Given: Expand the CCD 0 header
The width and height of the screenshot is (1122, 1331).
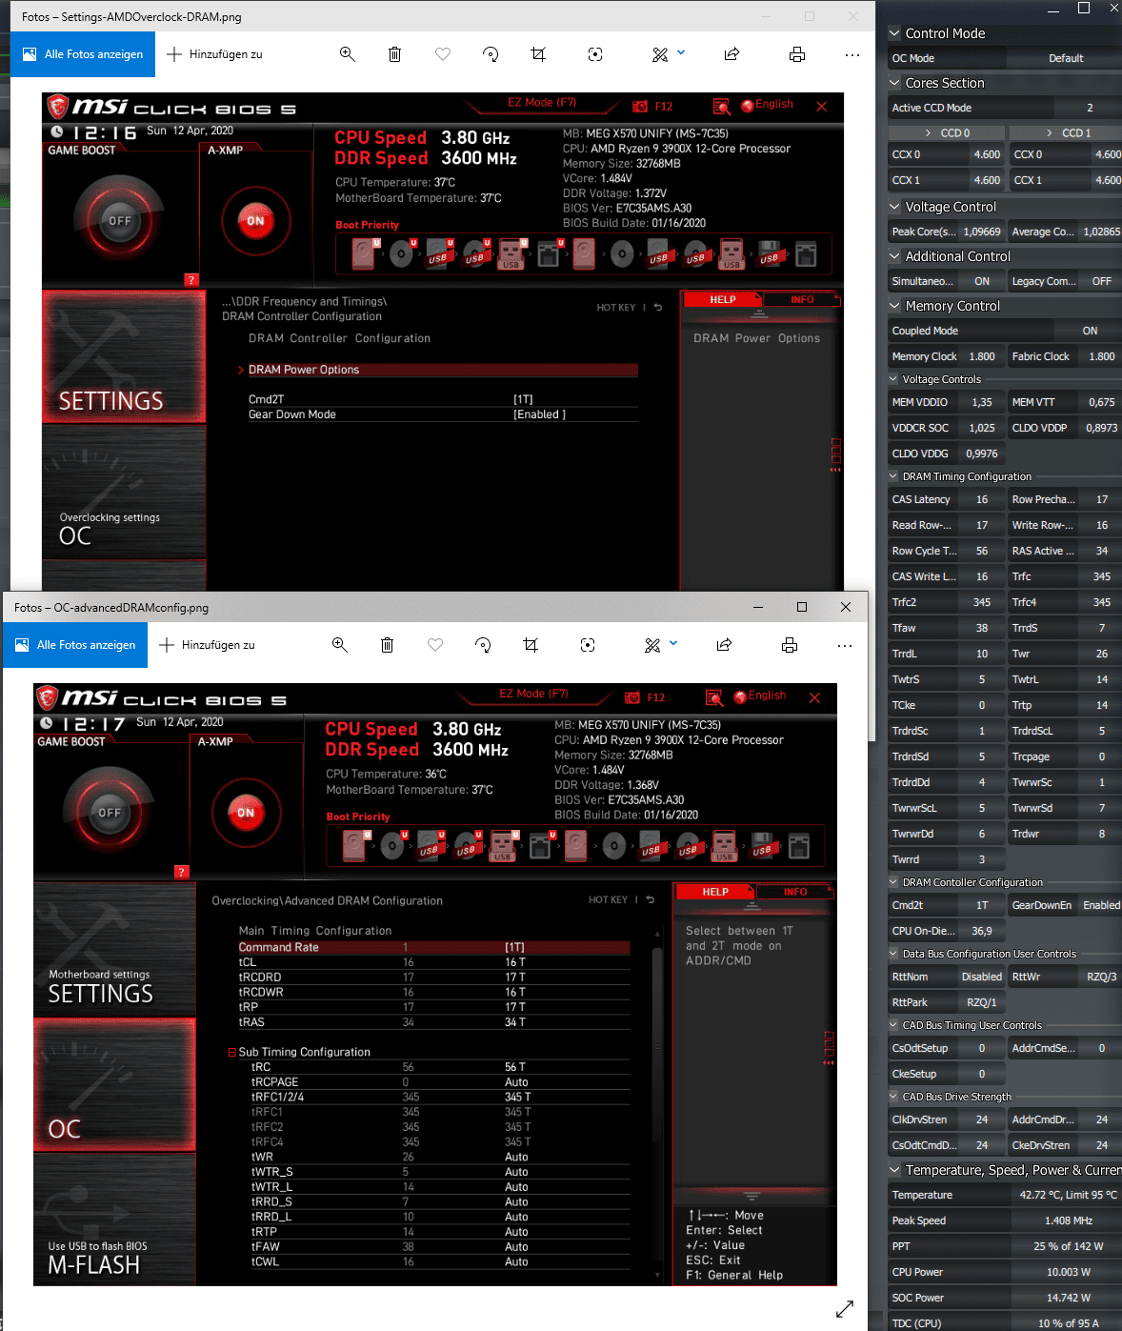Looking at the screenshot, I should [x=948, y=133].
